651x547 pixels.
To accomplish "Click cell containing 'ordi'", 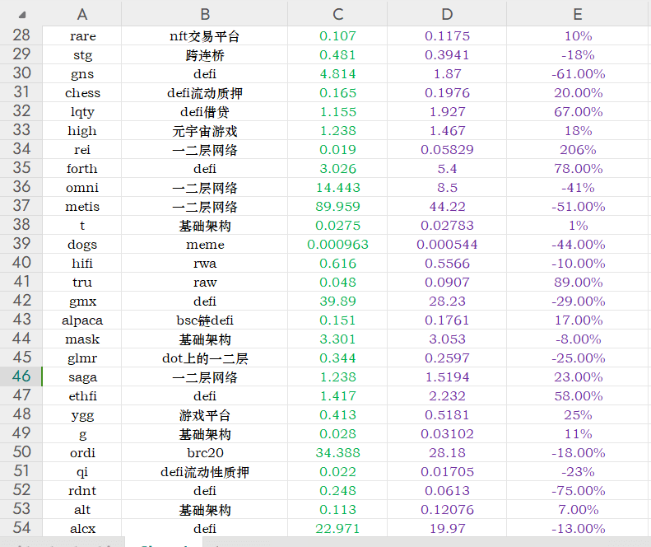I will pos(81,452).
